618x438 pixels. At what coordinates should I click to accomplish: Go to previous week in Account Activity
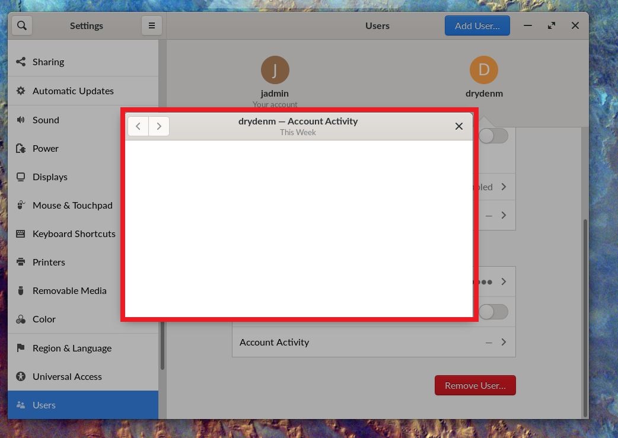(x=138, y=126)
